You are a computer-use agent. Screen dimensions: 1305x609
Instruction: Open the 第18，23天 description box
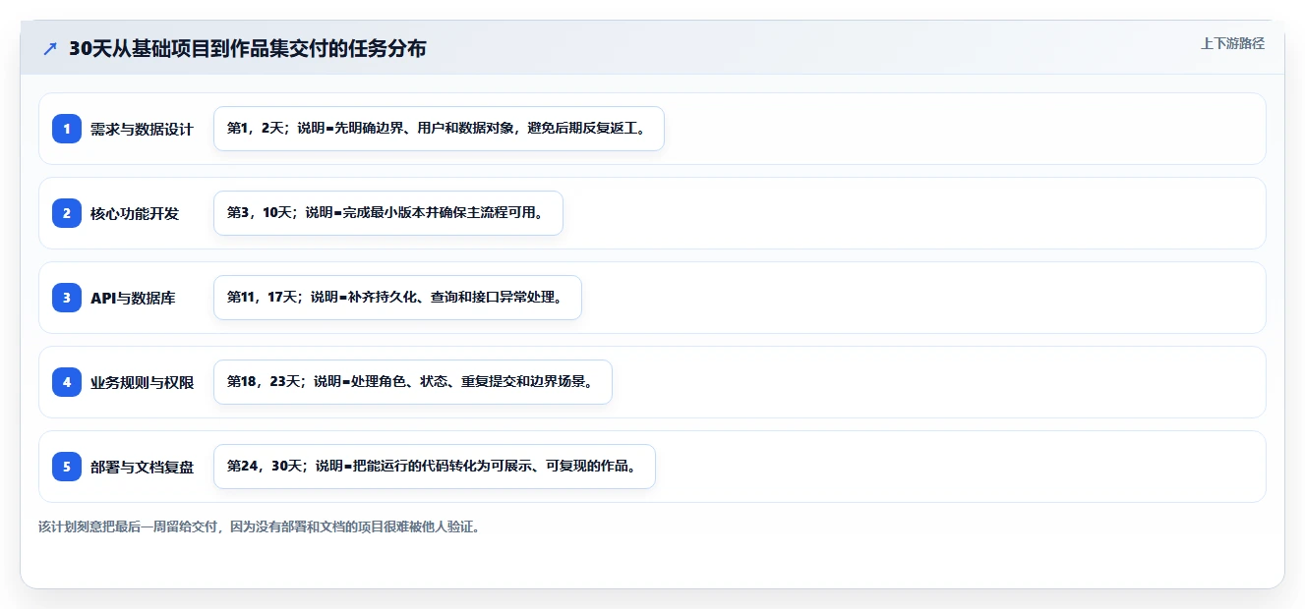click(412, 382)
